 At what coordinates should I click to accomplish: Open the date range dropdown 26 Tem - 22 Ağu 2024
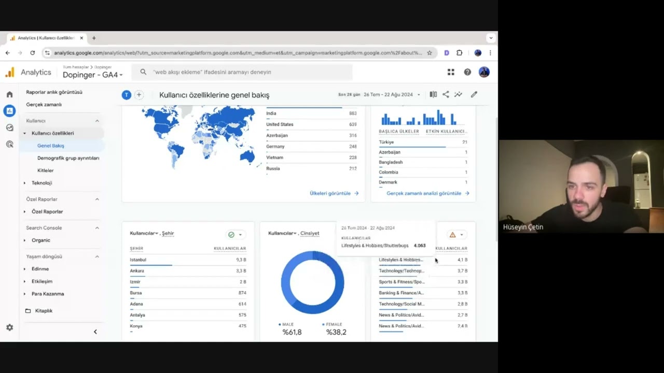[x=392, y=95]
